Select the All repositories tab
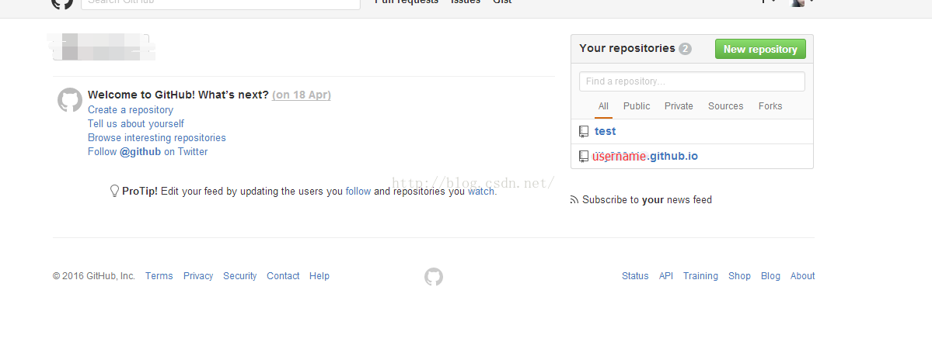The height and width of the screenshot is (349, 932). coord(603,106)
